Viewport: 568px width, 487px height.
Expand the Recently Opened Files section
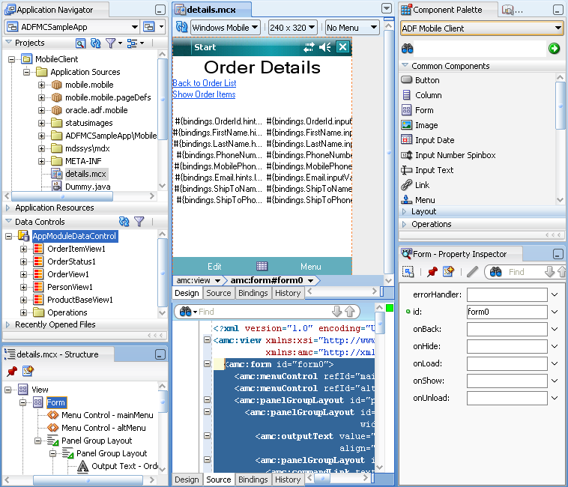7,324
